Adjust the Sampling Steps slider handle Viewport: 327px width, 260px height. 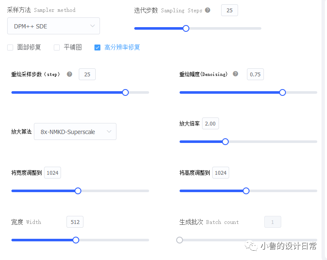[186, 28]
